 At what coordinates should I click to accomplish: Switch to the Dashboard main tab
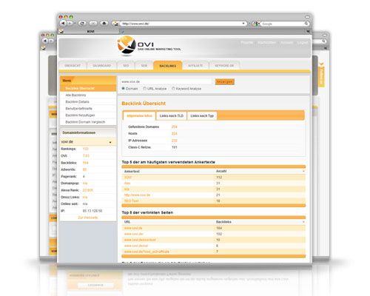(101, 66)
